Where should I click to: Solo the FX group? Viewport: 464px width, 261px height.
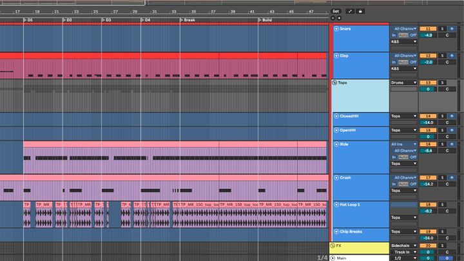pos(442,246)
